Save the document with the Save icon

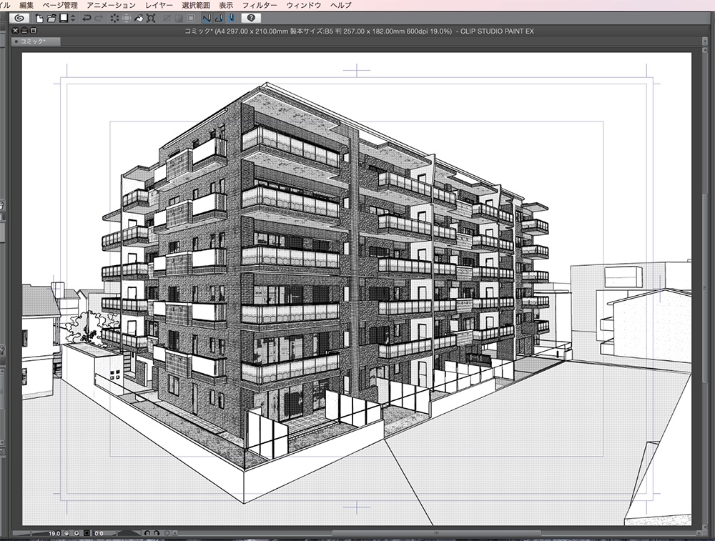tap(64, 19)
